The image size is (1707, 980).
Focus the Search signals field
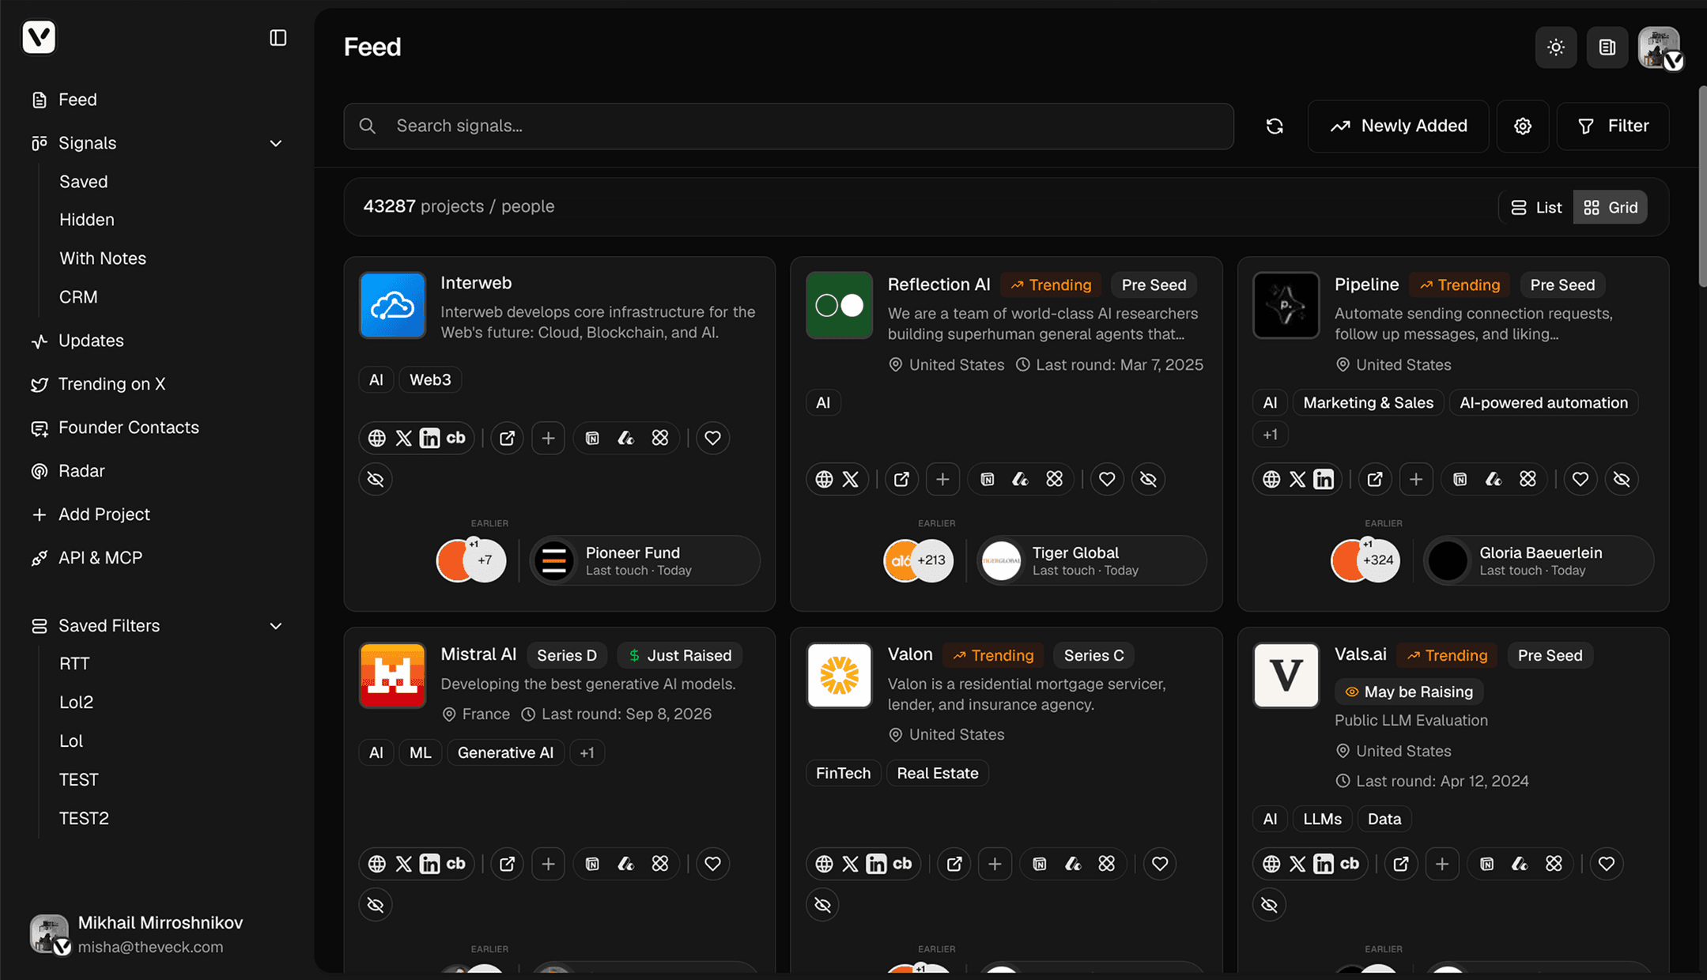coord(788,126)
